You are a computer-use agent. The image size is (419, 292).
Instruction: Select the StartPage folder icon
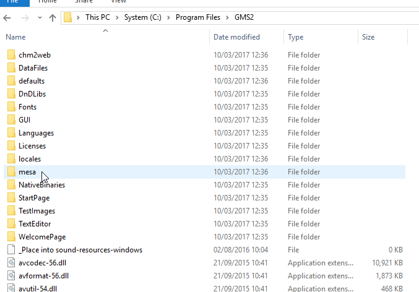[11, 198]
